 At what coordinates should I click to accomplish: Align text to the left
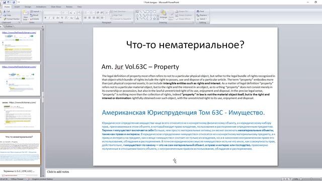coord(85,18)
